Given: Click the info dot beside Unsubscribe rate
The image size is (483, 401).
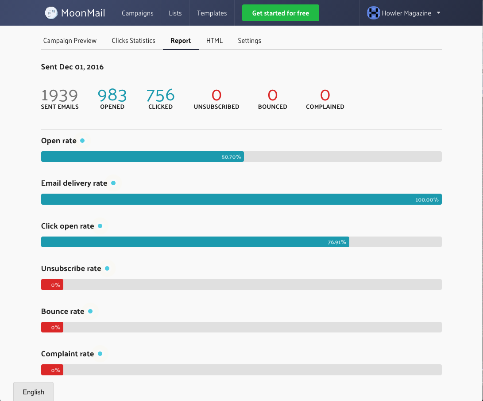Looking at the screenshot, I should tap(107, 268).
